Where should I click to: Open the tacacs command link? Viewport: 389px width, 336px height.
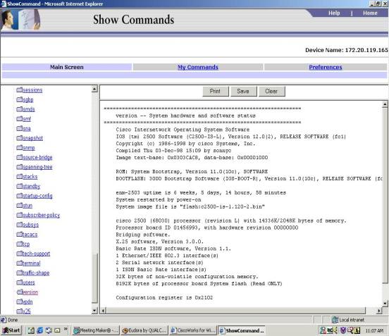[30, 235]
